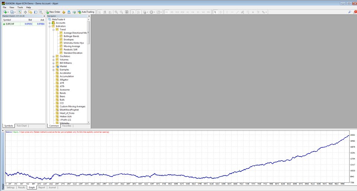
Task: Select the Heiken Ashi indicator
Action: point(65,116)
